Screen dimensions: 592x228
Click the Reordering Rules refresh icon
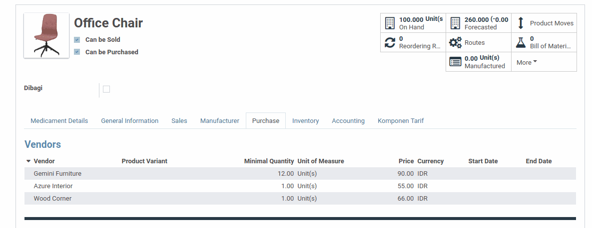point(390,42)
